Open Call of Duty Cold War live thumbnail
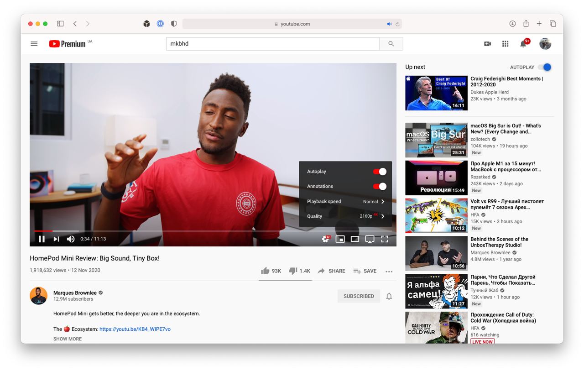 [x=436, y=328]
